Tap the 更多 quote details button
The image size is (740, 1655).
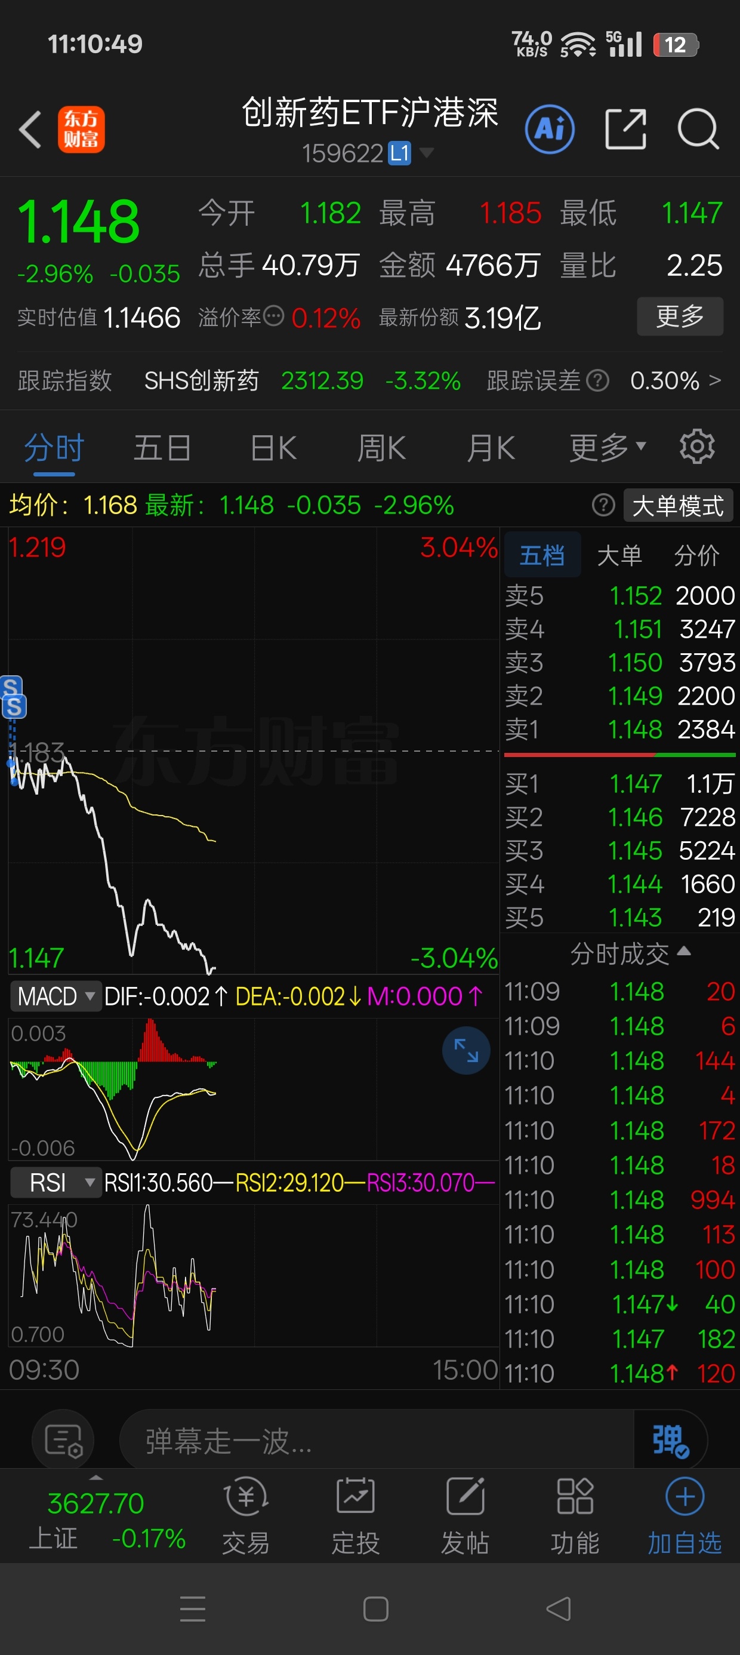(680, 316)
